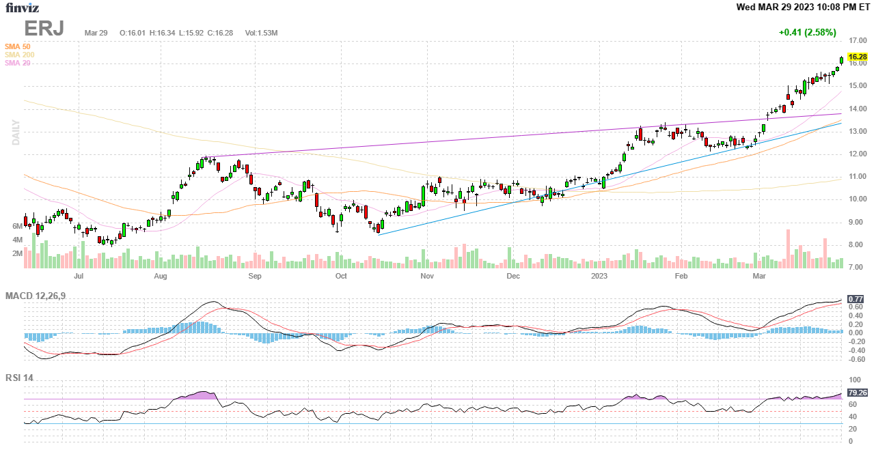Click the Mar label on the date axis
This screenshot has width=876, height=452.
point(758,276)
